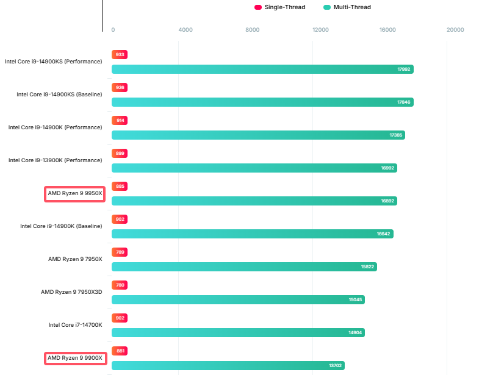Click the AMD Ryzen 9 7950X3D label

coord(71,292)
